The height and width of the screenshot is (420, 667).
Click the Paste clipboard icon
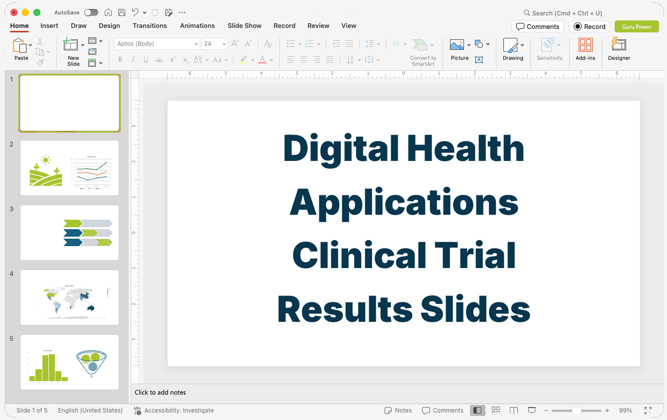point(19,45)
